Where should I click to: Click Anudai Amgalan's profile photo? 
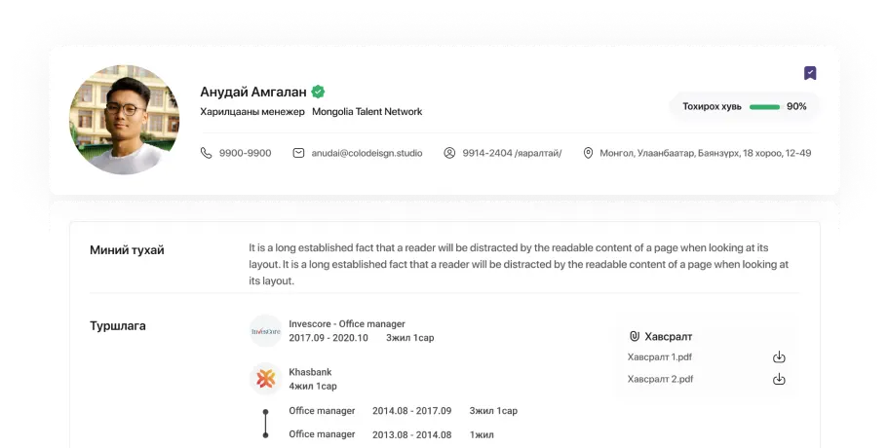pyautogui.click(x=124, y=120)
